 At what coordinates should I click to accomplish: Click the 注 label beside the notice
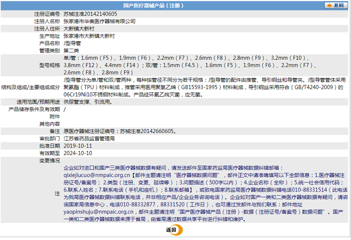point(57,193)
